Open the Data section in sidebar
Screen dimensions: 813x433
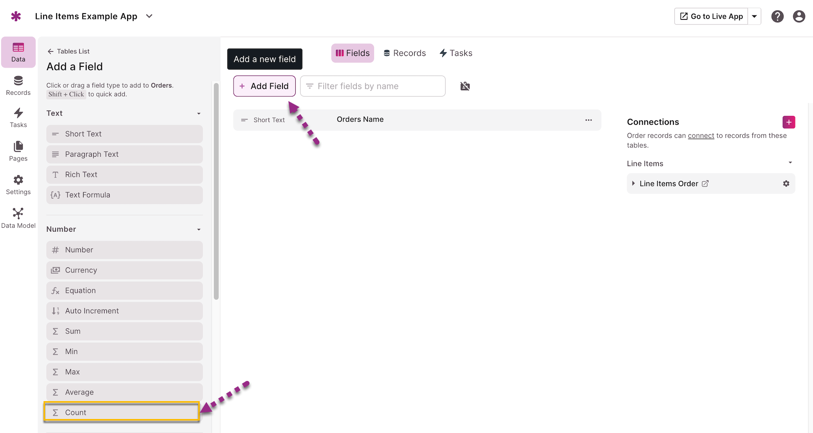pos(18,52)
